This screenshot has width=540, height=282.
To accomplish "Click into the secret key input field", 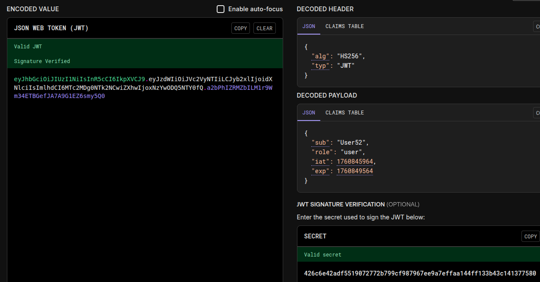I will click(420, 273).
